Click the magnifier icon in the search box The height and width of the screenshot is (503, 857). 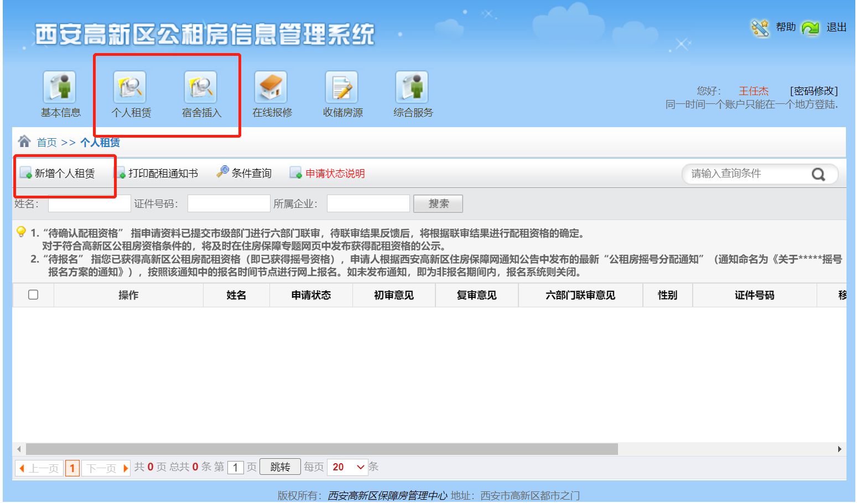tap(818, 175)
